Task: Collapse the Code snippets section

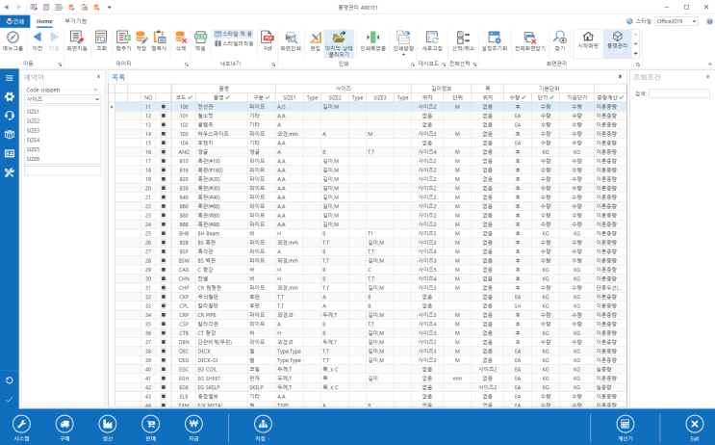Action: click(x=95, y=90)
